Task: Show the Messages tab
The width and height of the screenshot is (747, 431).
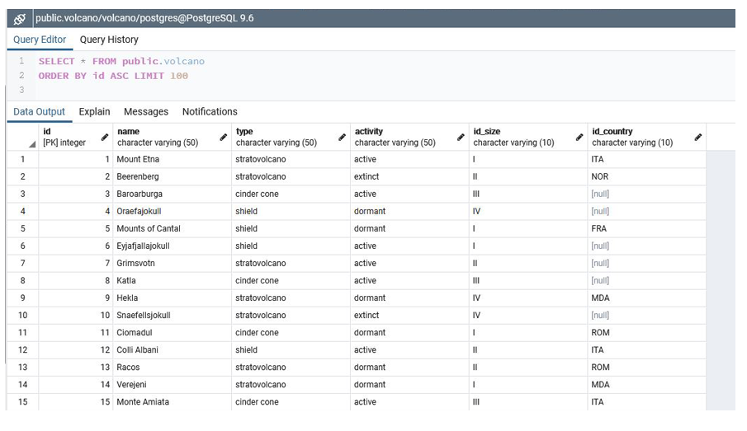Action: 146,112
